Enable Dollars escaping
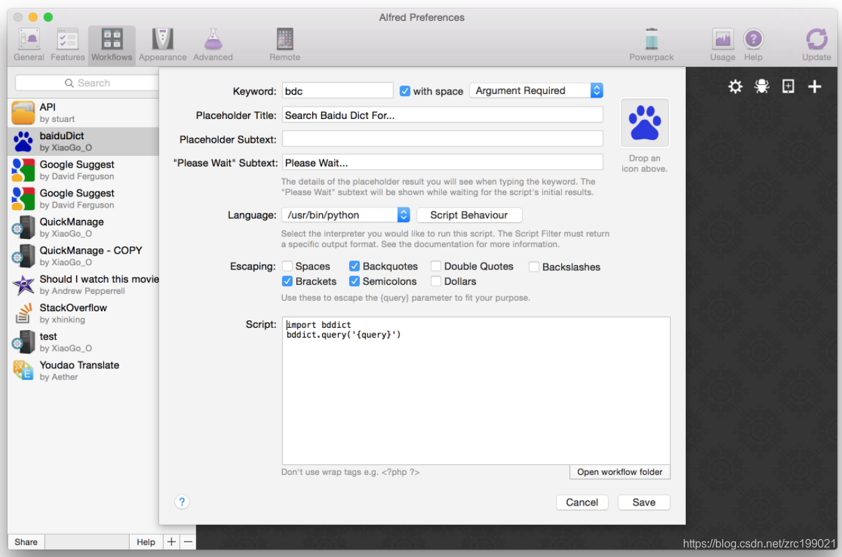 [436, 281]
